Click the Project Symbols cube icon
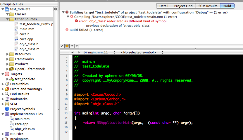The height and width of the screenshot is (140, 243). pos(7,109)
